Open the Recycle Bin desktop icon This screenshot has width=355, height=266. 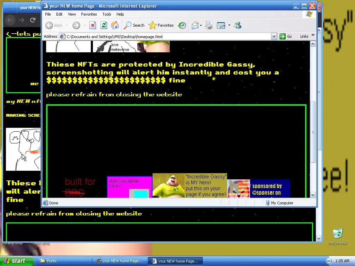click(338, 237)
